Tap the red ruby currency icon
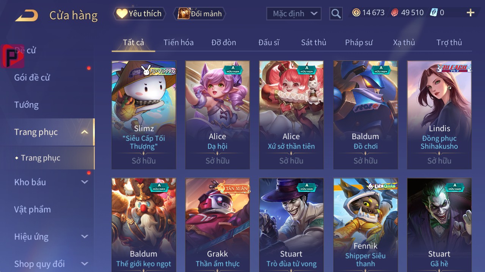 [x=395, y=13]
